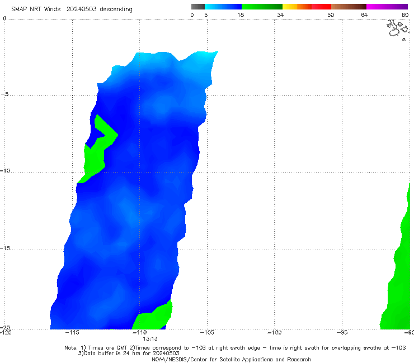This screenshot has height=363, width=414.
Task: Click the longitude label '-115'
Action: click(72, 332)
